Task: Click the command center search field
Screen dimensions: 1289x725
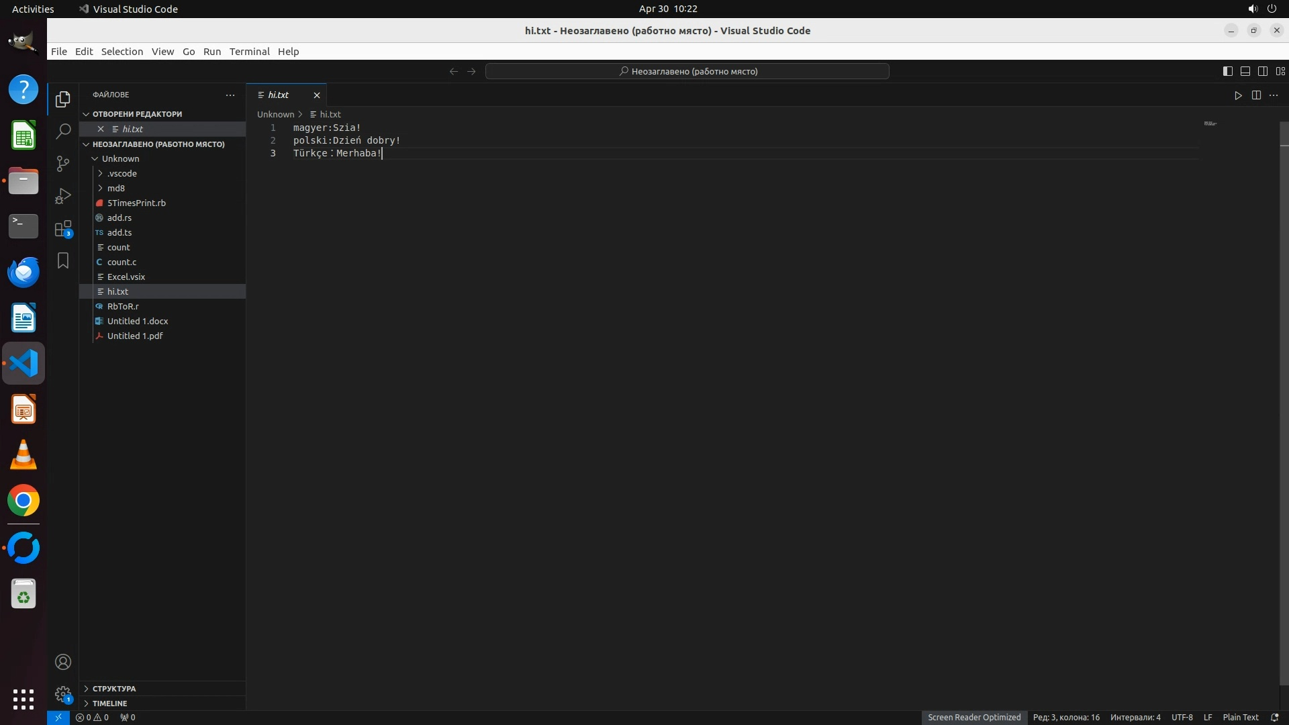Action: 687,71
